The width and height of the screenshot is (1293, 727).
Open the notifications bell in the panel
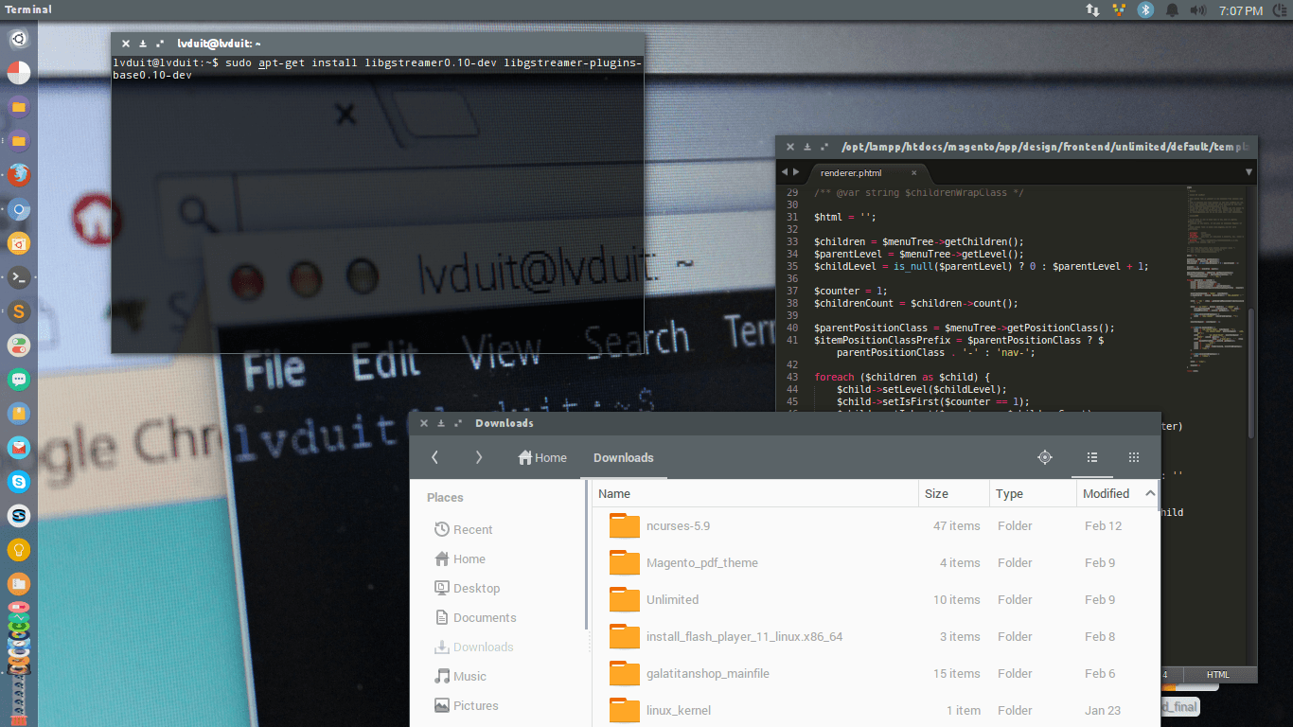(x=1171, y=9)
